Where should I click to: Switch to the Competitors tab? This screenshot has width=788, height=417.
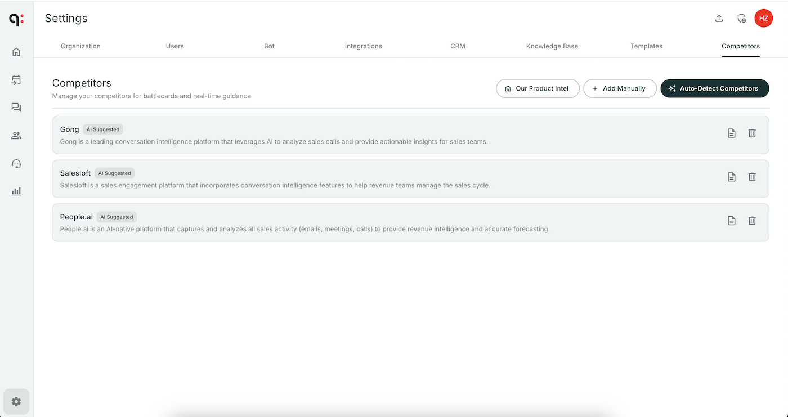tap(740, 46)
